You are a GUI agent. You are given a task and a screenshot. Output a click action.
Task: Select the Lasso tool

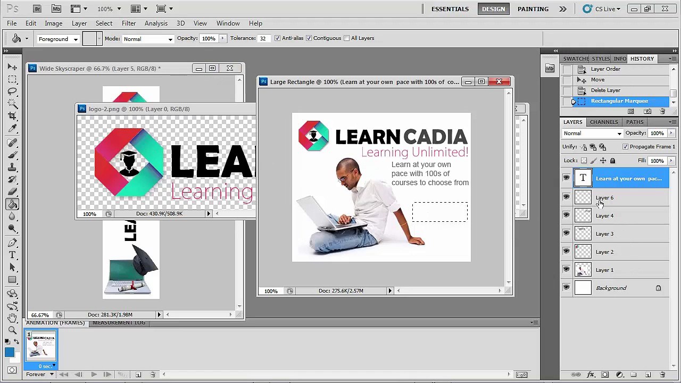[12, 91]
